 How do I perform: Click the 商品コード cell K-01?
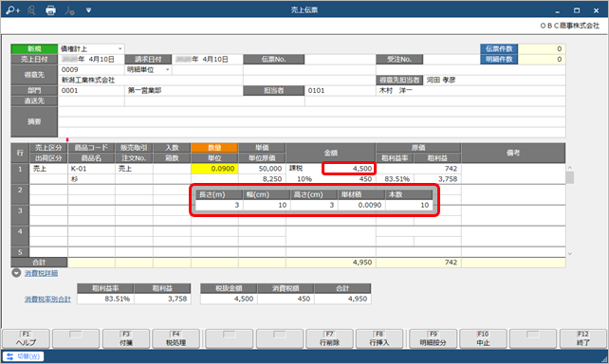pyautogui.click(x=91, y=169)
